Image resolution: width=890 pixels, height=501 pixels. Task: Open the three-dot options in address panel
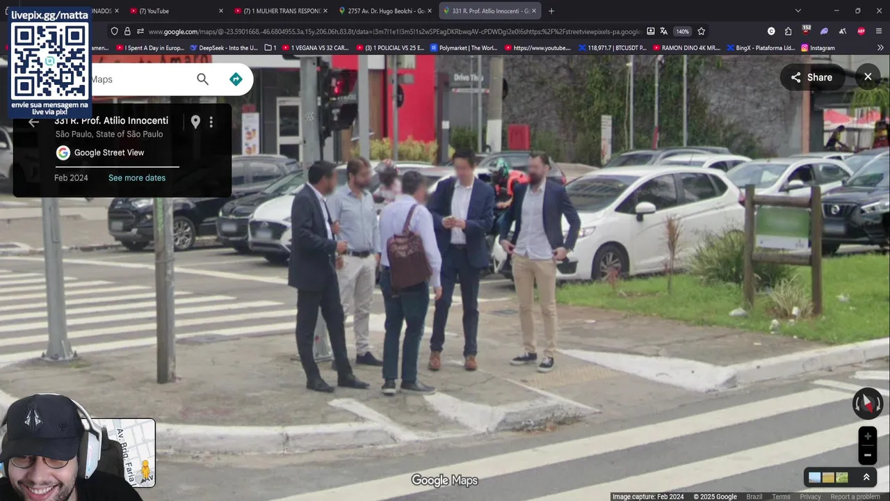(211, 122)
